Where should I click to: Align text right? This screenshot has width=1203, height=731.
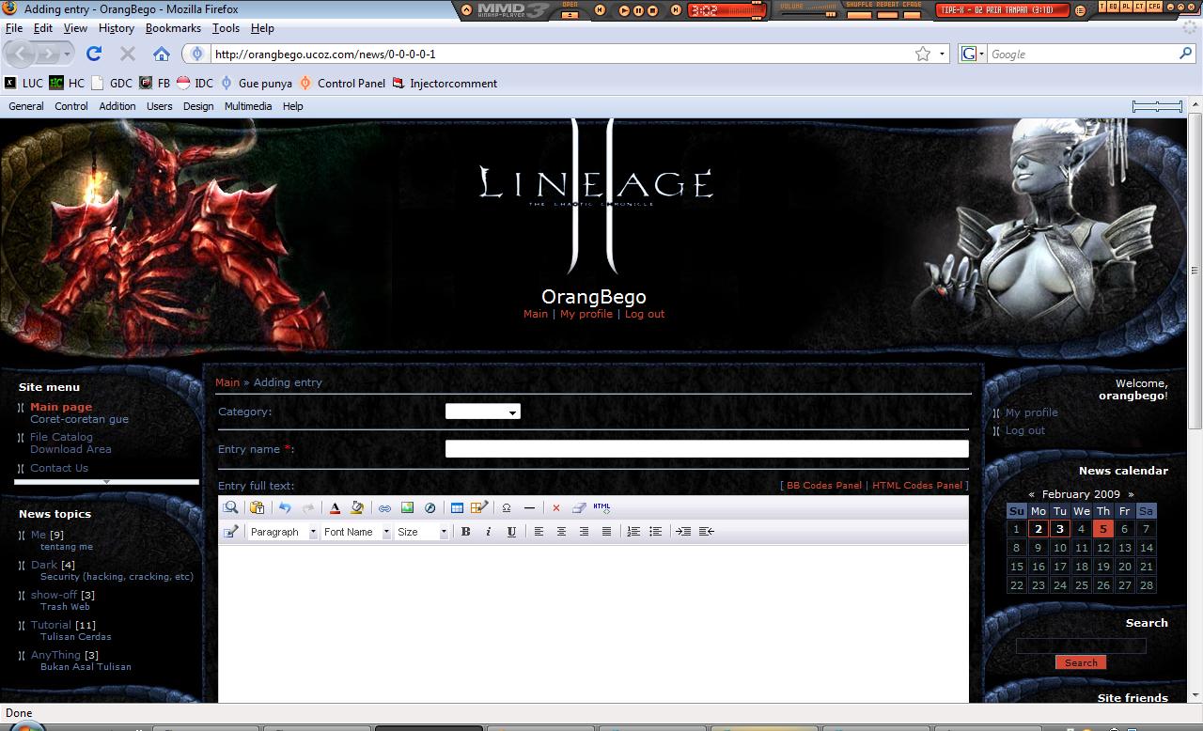584,531
